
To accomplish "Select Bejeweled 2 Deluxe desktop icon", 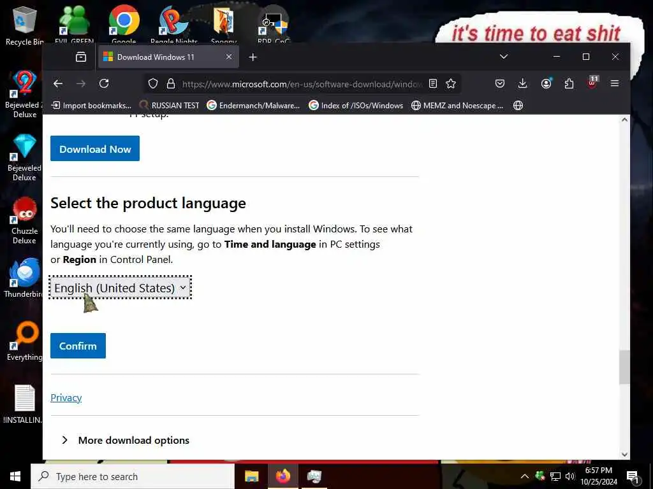I will tap(24, 94).
